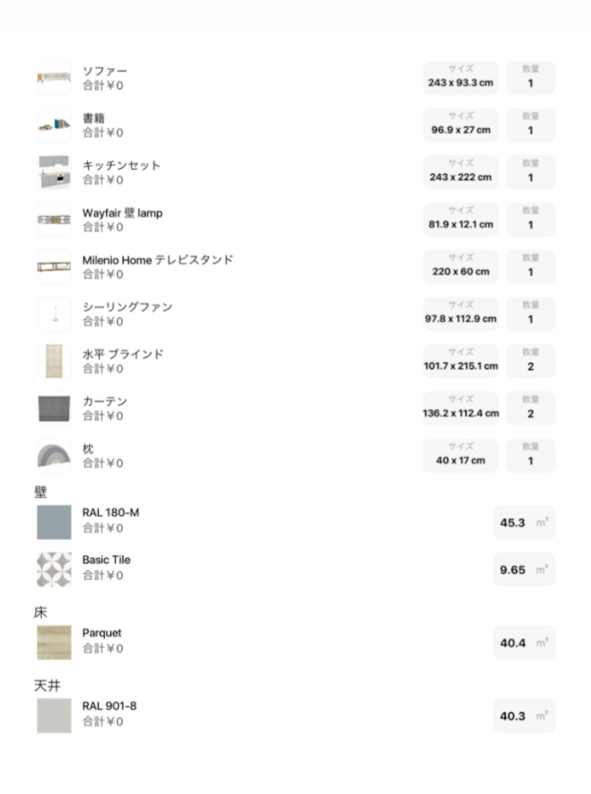The height and width of the screenshot is (794, 591).
Task: Click the ソファー size box 243 x 93.3 cm
Action: coord(461,78)
